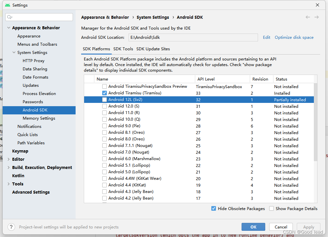Uncheck Android Tiramisu (Tiramisu) checkbox
The image size is (328, 237).
point(105,93)
